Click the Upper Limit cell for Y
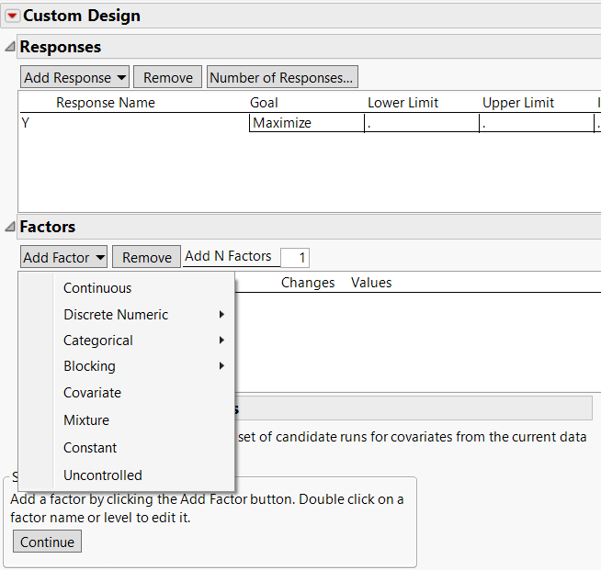The height and width of the screenshot is (570, 601). pyautogui.click(x=536, y=123)
